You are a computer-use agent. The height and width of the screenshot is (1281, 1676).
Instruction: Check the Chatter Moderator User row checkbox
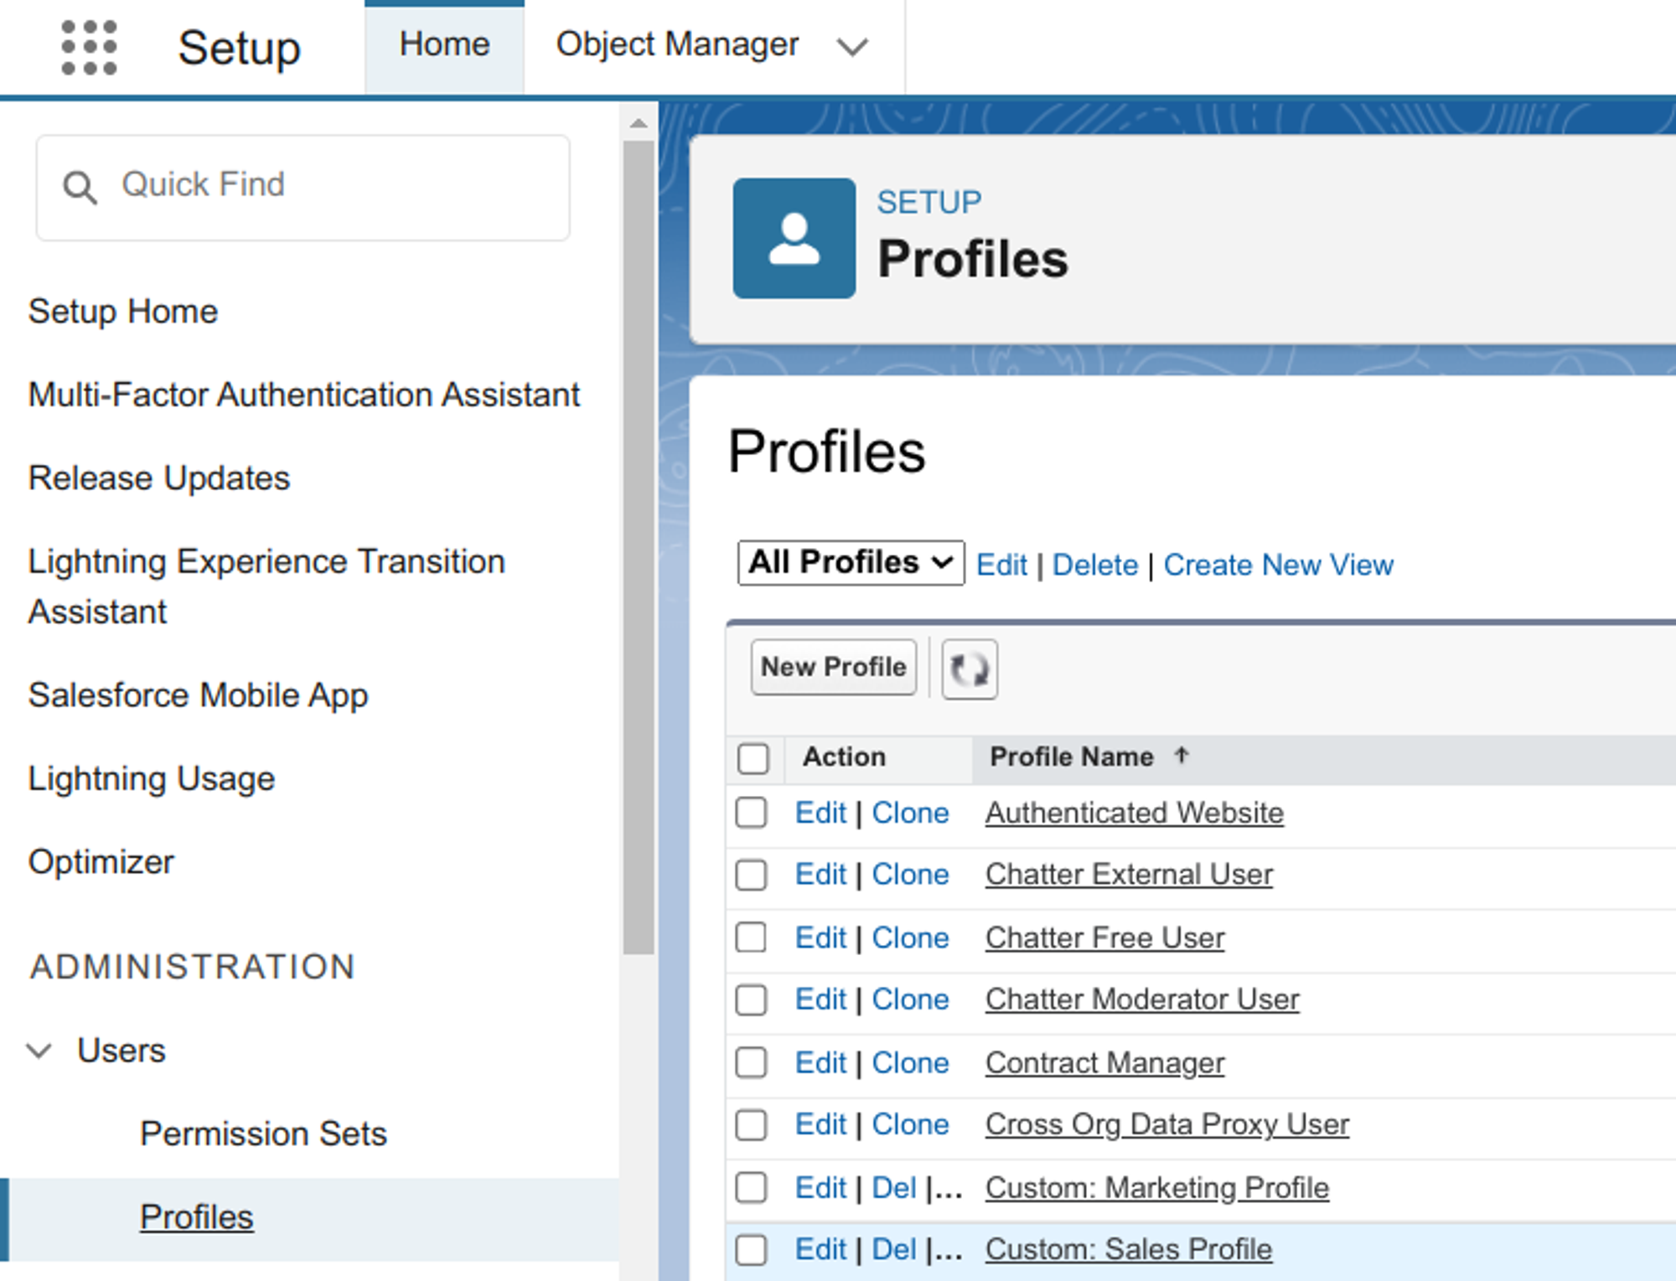coord(751,999)
